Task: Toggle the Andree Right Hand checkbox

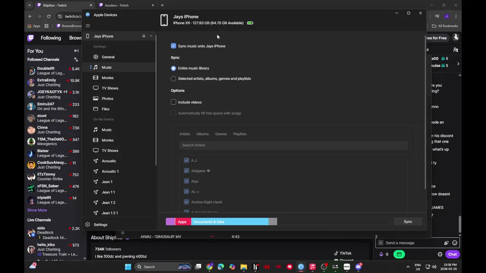Action: [x=186, y=202]
